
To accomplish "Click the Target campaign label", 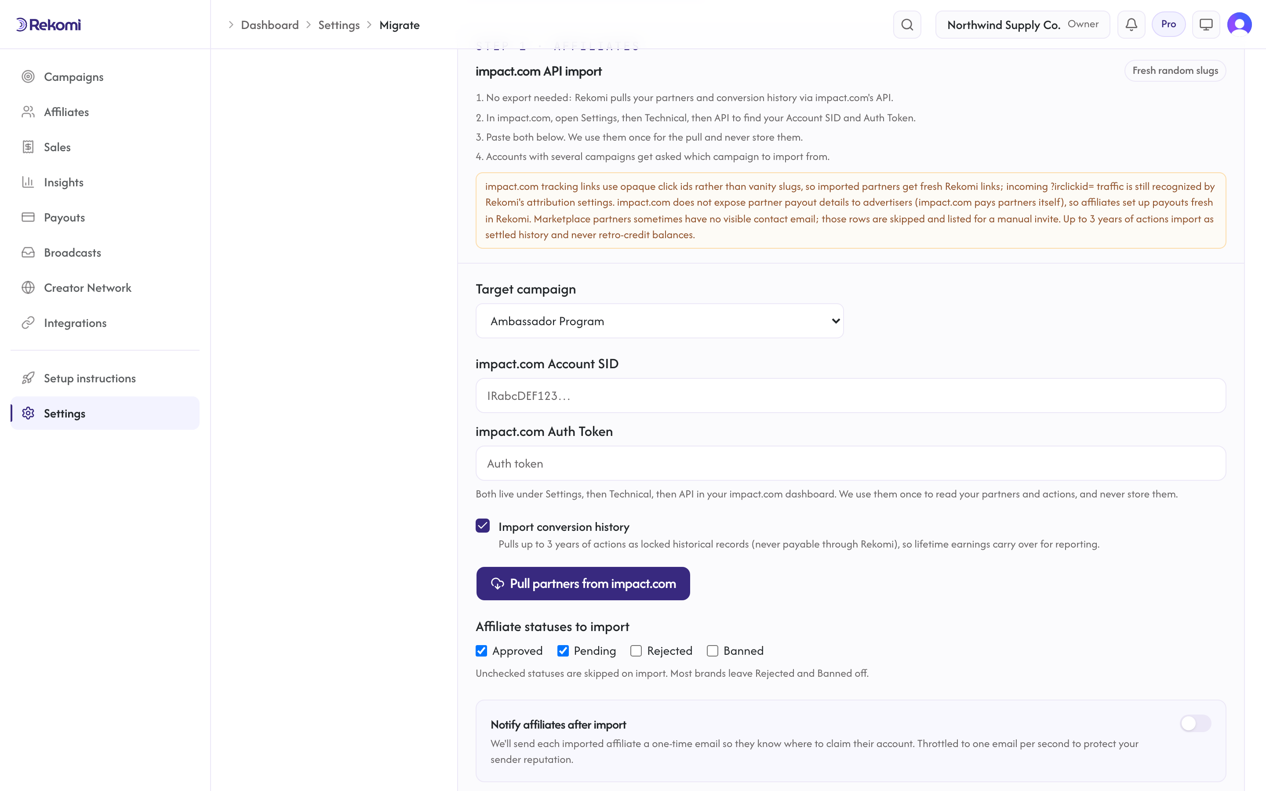I will point(525,289).
